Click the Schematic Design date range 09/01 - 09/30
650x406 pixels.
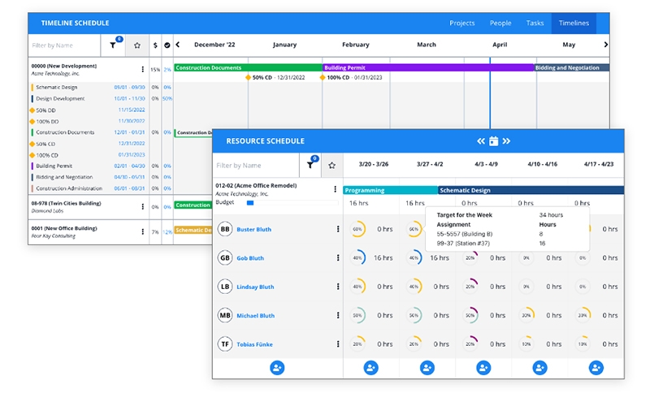(x=129, y=87)
